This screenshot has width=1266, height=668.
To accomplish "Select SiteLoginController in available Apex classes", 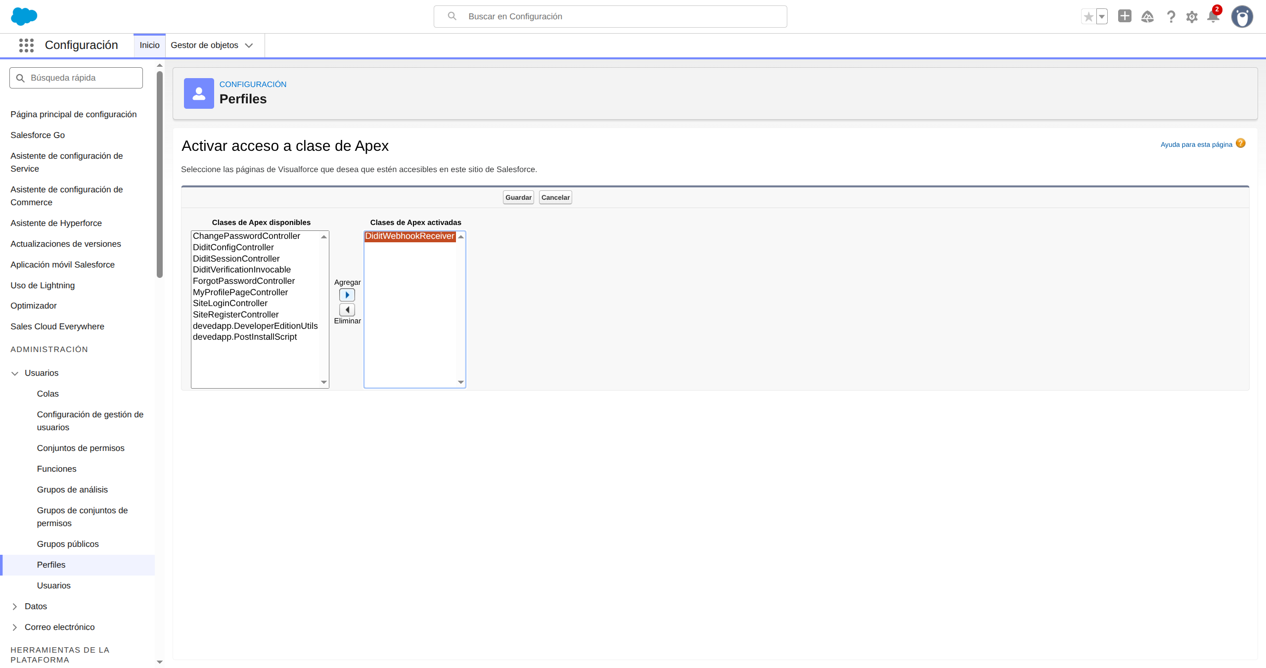I will [x=230, y=303].
